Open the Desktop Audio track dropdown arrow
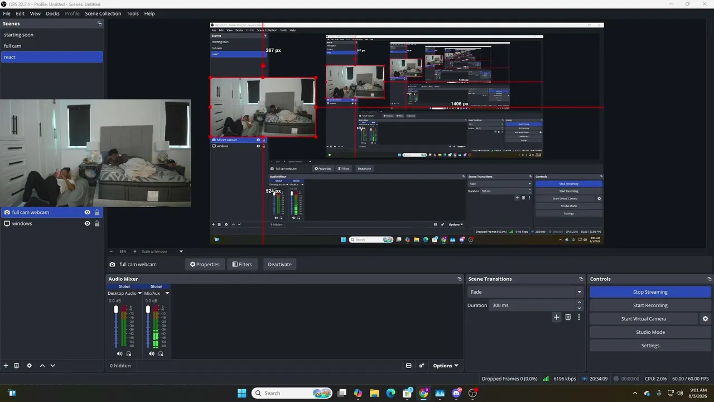Screen dimensions: 714x402 click(139, 293)
